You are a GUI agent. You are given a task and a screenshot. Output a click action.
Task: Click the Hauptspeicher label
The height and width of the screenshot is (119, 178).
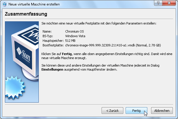pyautogui.click(x=53, y=41)
